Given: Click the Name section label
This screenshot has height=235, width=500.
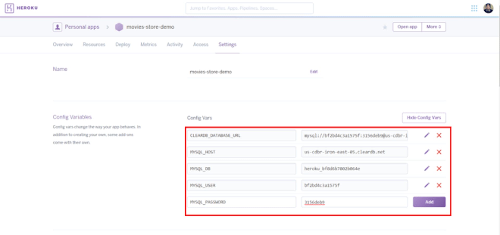Looking at the screenshot, I should (60, 69).
